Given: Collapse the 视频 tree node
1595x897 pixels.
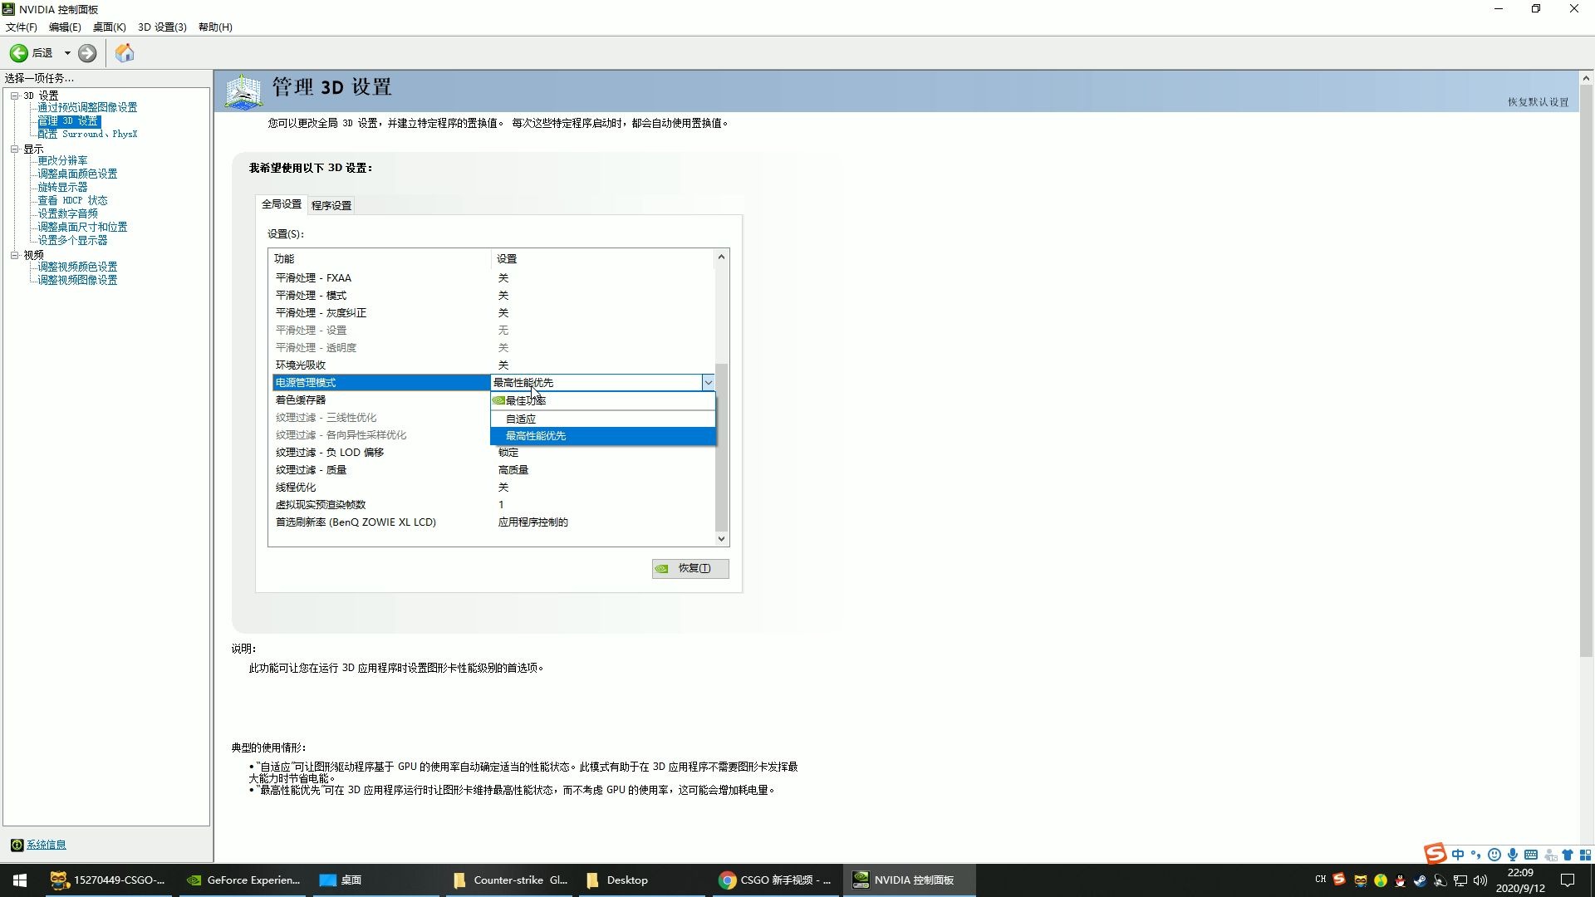Looking at the screenshot, I should (x=14, y=255).
